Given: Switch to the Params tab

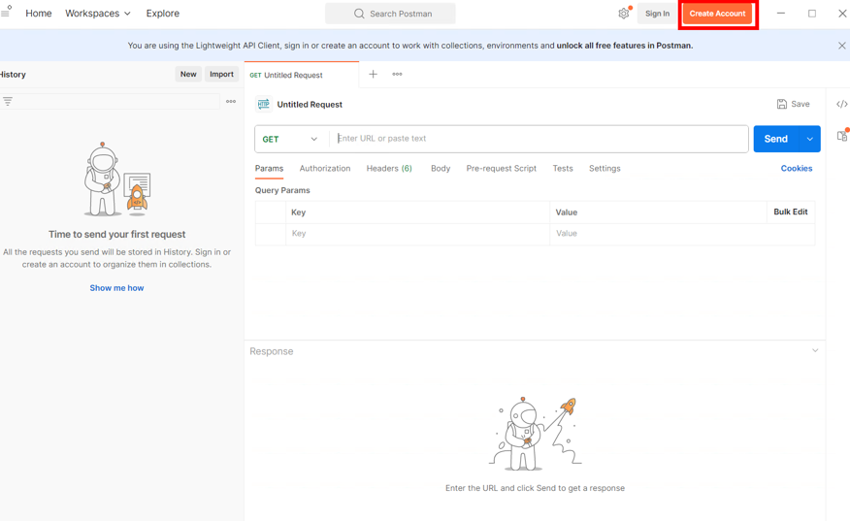Looking at the screenshot, I should click(269, 169).
